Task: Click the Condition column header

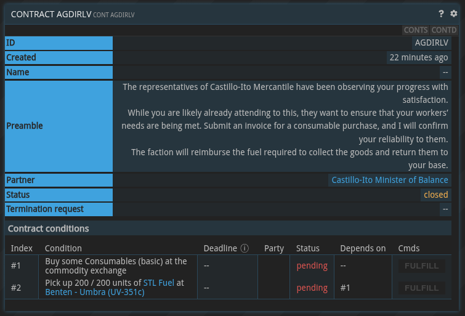Action: (63, 248)
